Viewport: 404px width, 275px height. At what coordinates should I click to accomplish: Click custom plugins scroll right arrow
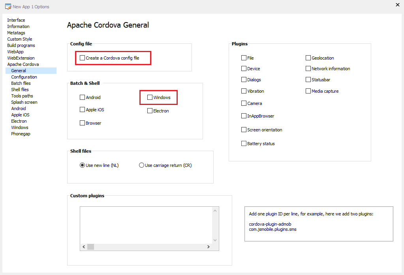pos(209,247)
